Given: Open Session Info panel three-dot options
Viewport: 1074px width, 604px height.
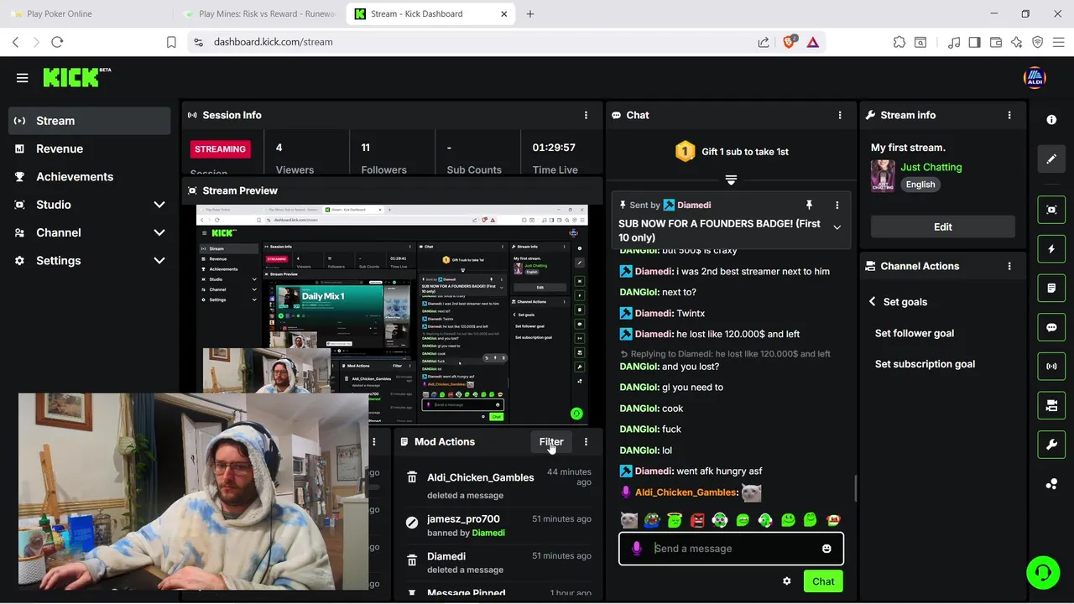Looking at the screenshot, I should (586, 115).
